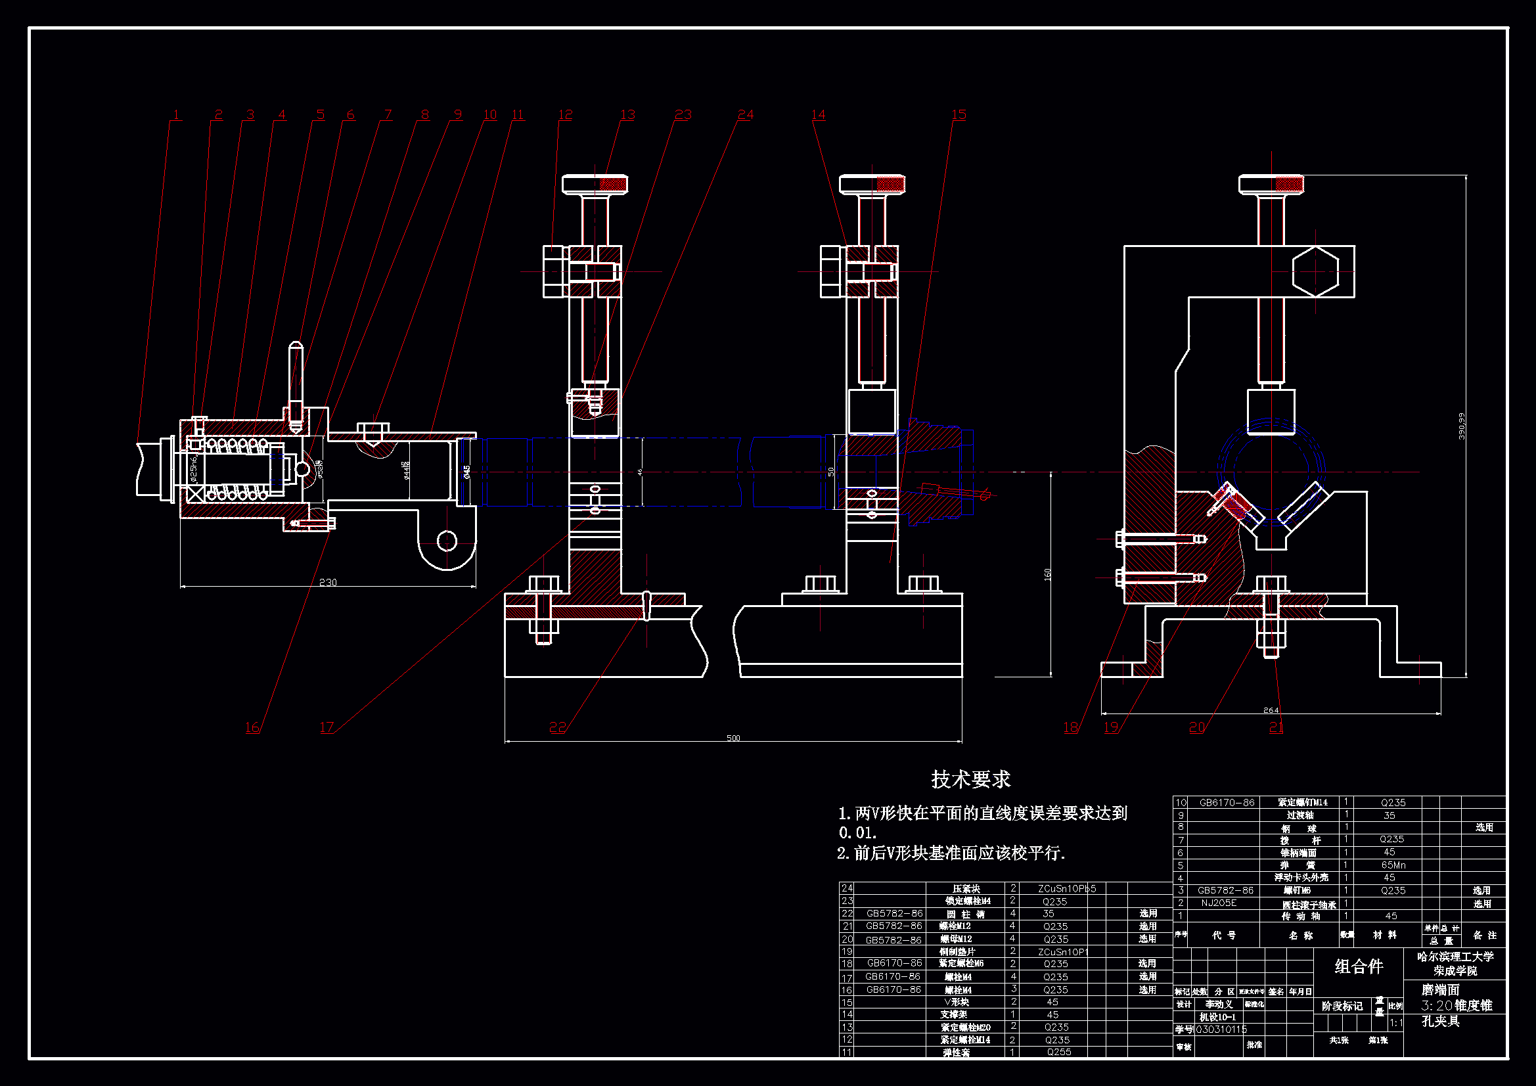Click the ZCuSn10Pb5 material cell
Image resolution: width=1536 pixels, height=1086 pixels.
(1066, 889)
